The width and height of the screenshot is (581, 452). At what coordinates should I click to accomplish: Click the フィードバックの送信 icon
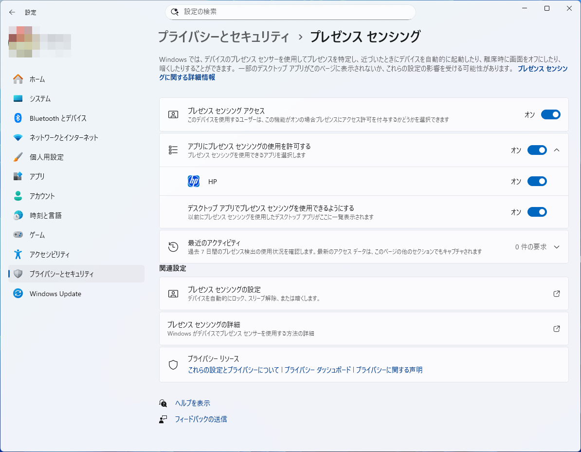(163, 419)
